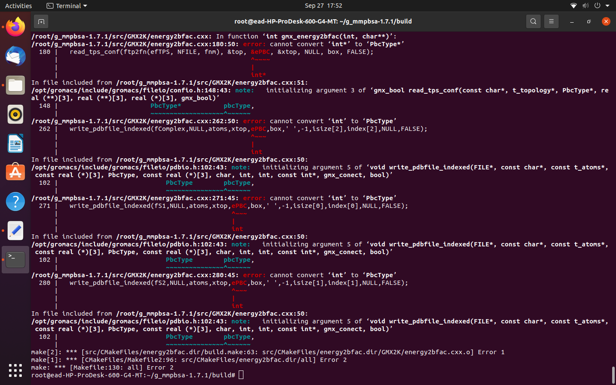This screenshot has width=616, height=385.
Task: Open terminal hamburger menu
Action: pos(551,21)
